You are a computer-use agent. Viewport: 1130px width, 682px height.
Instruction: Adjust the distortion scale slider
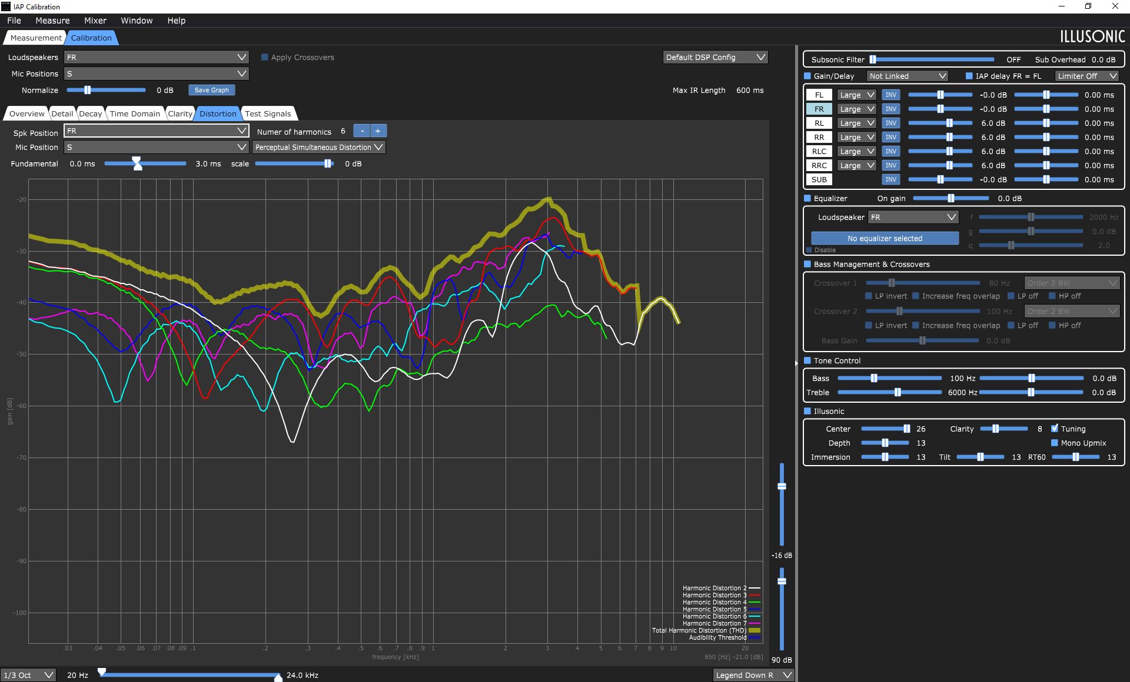[x=294, y=163]
